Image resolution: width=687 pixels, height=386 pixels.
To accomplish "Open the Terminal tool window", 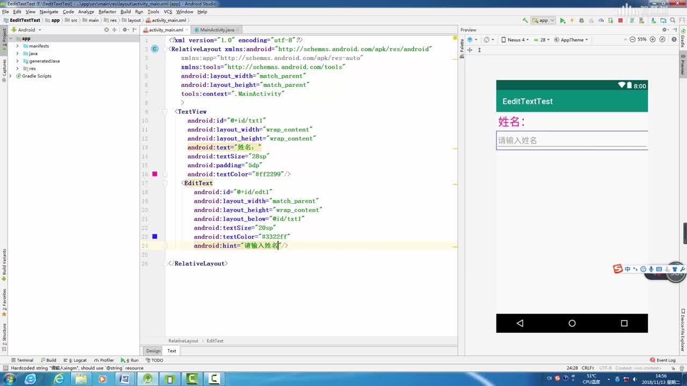I will coord(21,360).
